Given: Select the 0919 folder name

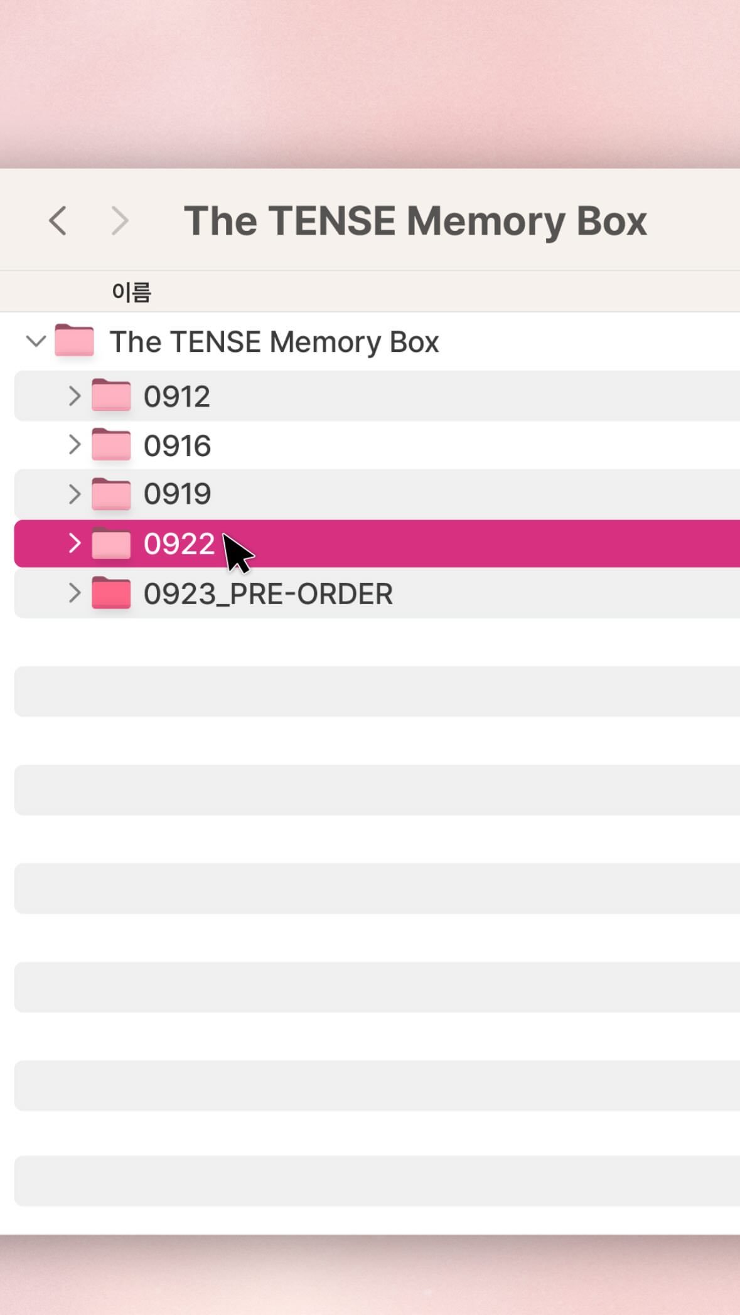Looking at the screenshot, I should click(x=177, y=494).
